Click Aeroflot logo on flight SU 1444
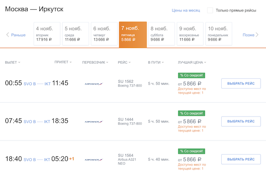This screenshot has height=178, width=266. tap(93, 121)
